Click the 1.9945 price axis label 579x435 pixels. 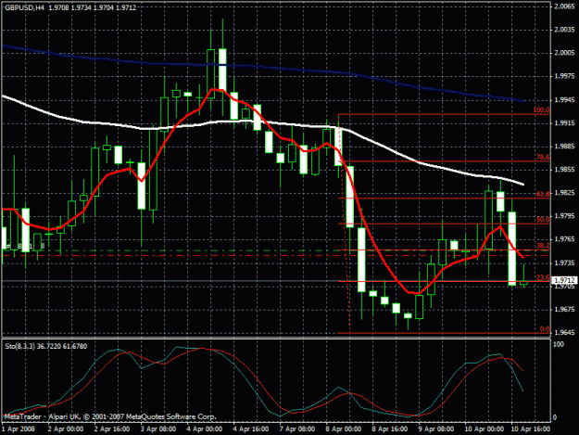click(x=564, y=100)
